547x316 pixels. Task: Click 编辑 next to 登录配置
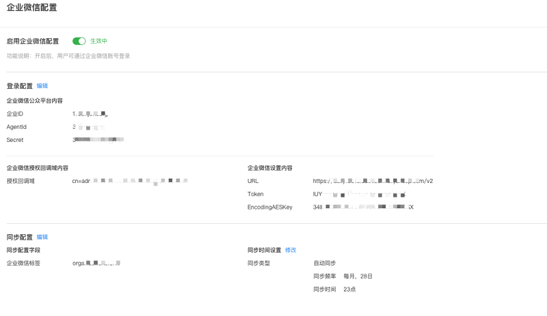(x=42, y=86)
